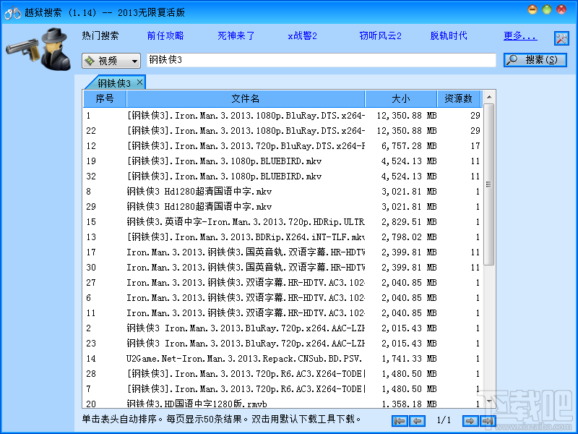Close the window with red button
The width and height of the screenshot is (578, 434).
[x=561, y=9]
